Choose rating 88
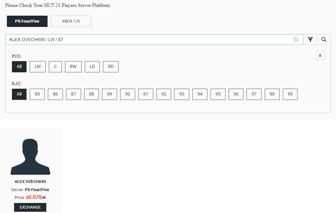This screenshot has height=213, width=336. (x=91, y=94)
